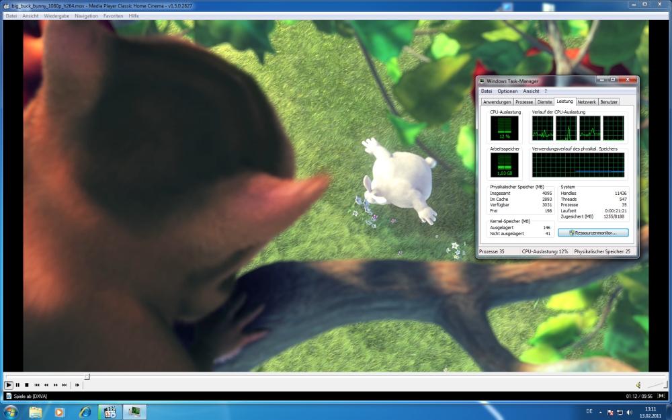
Task: Click the Handles value 11436
Action: [620, 194]
